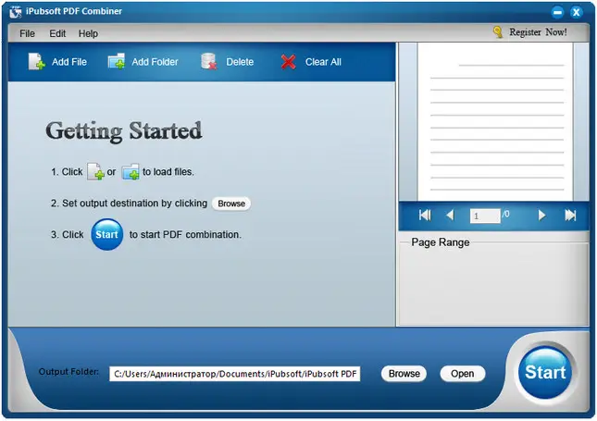The image size is (597, 421).
Task: Click the Output Folder path field
Action: [234, 374]
